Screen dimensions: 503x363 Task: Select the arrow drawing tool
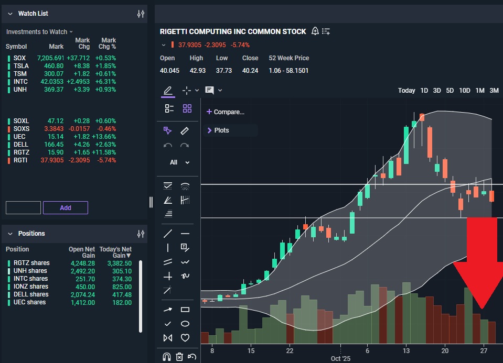[x=168, y=310]
